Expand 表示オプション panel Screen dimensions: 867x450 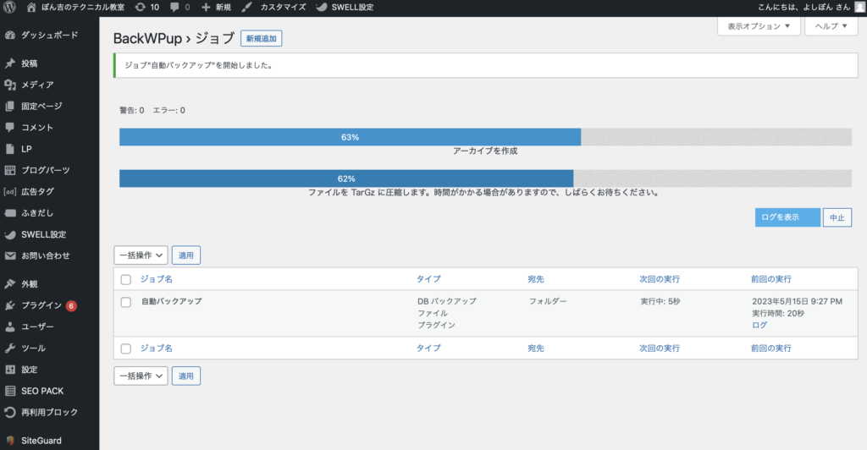[759, 26]
